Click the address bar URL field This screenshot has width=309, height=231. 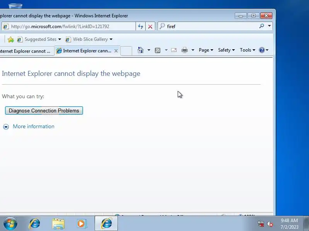pyautogui.click(x=69, y=26)
